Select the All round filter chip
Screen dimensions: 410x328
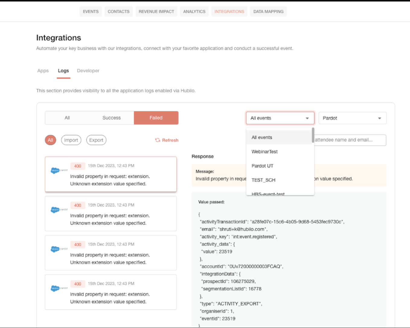tap(50, 140)
